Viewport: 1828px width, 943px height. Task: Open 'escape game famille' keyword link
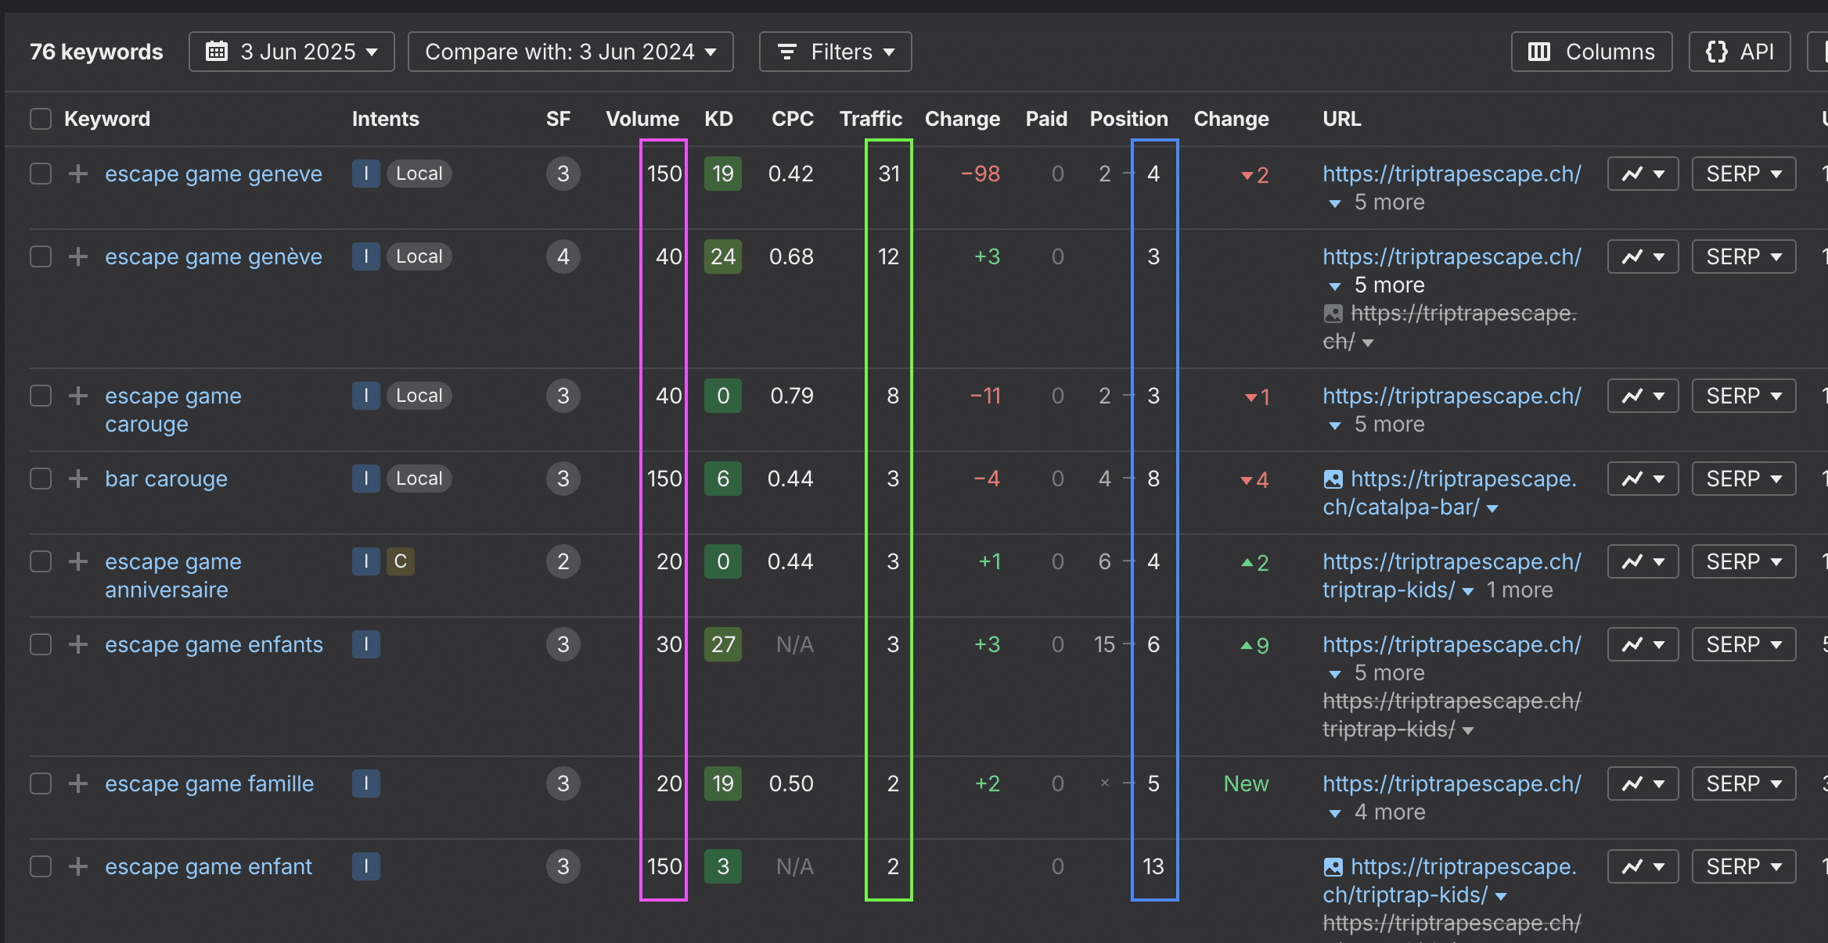click(x=209, y=783)
